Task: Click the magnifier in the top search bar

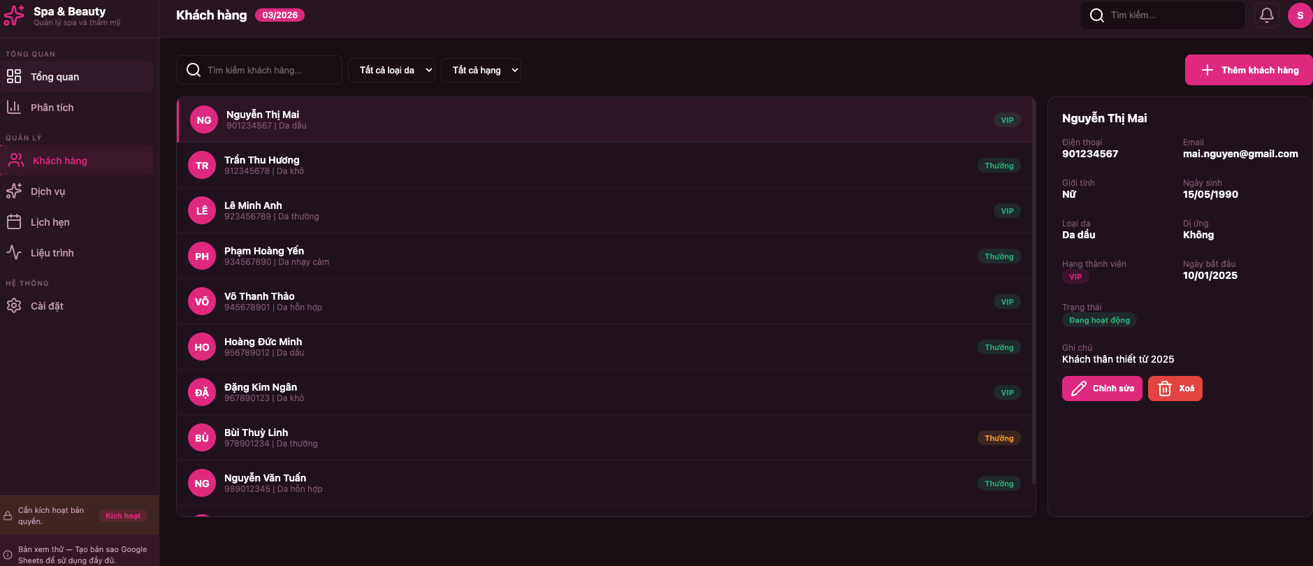Action: [1097, 15]
